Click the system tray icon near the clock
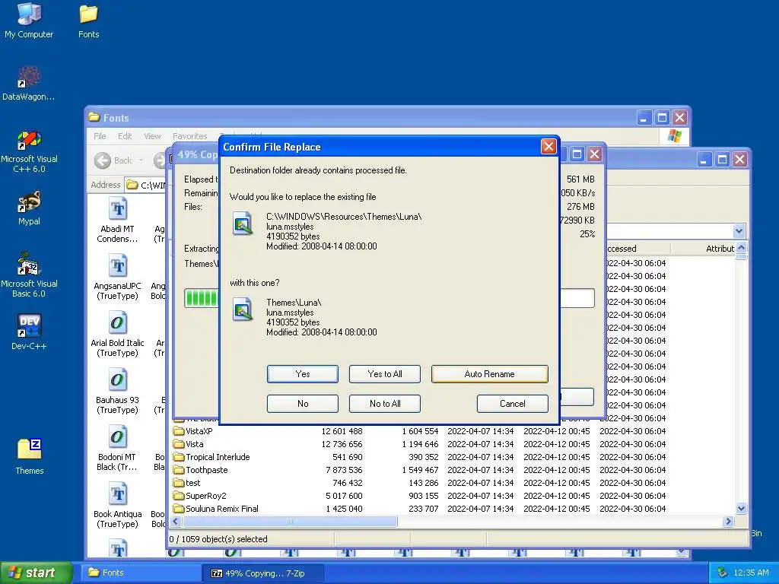Image resolution: width=779 pixels, height=584 pixels. pyautogui.click(x=723, y=573)
